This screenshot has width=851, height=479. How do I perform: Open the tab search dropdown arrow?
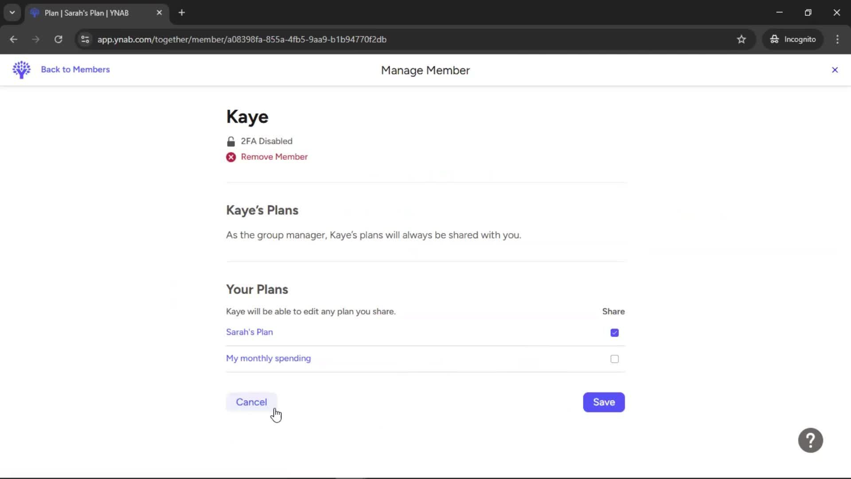pos(12,12)
